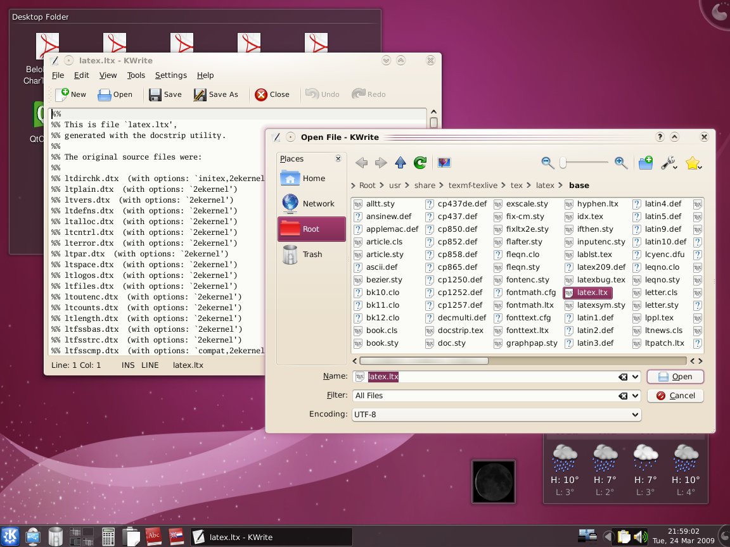Click the INS indicator in KWrite status bar
The height and width of the screenshot is (547, 730).
pos(128,365)
